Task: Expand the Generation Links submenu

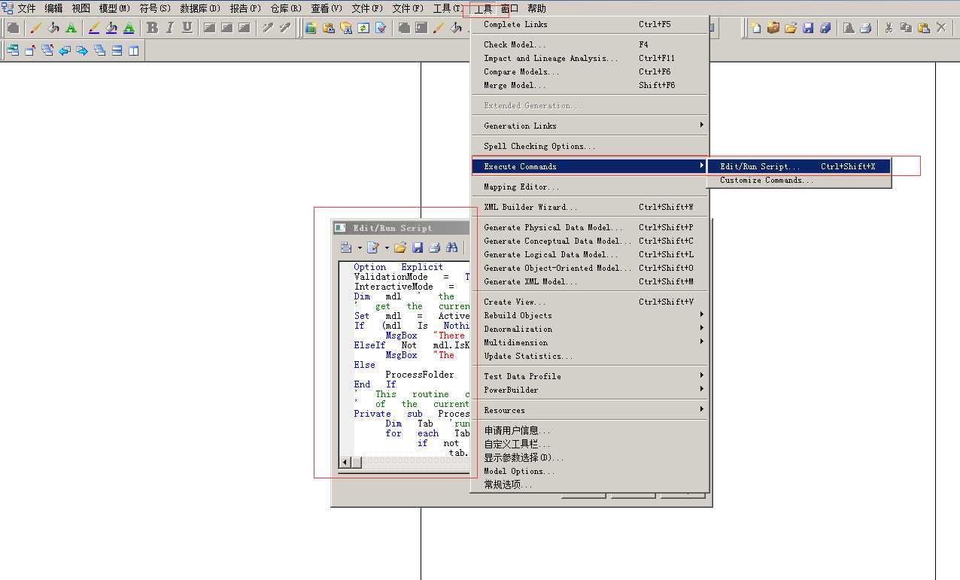Action: click(591, 126)
